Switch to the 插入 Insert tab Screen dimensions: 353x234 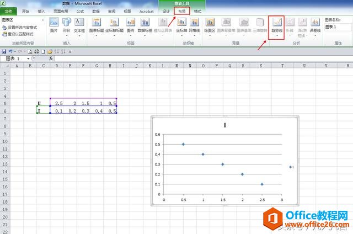[41, 11]
